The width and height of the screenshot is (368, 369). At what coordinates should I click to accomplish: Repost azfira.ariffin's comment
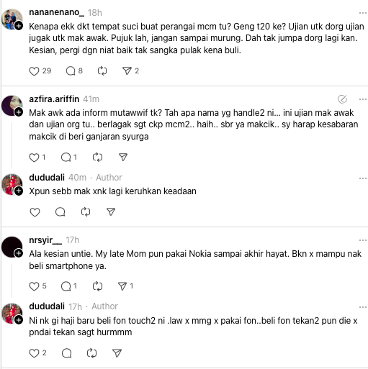(97, 158)
